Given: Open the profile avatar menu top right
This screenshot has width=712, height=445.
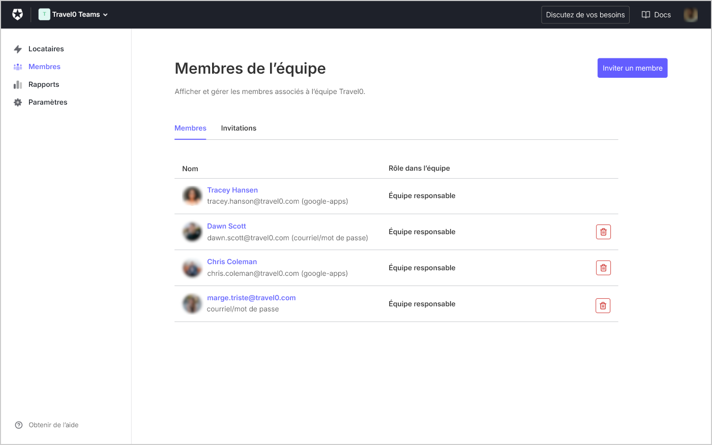Looking at the screenshot, I should 690,15.
